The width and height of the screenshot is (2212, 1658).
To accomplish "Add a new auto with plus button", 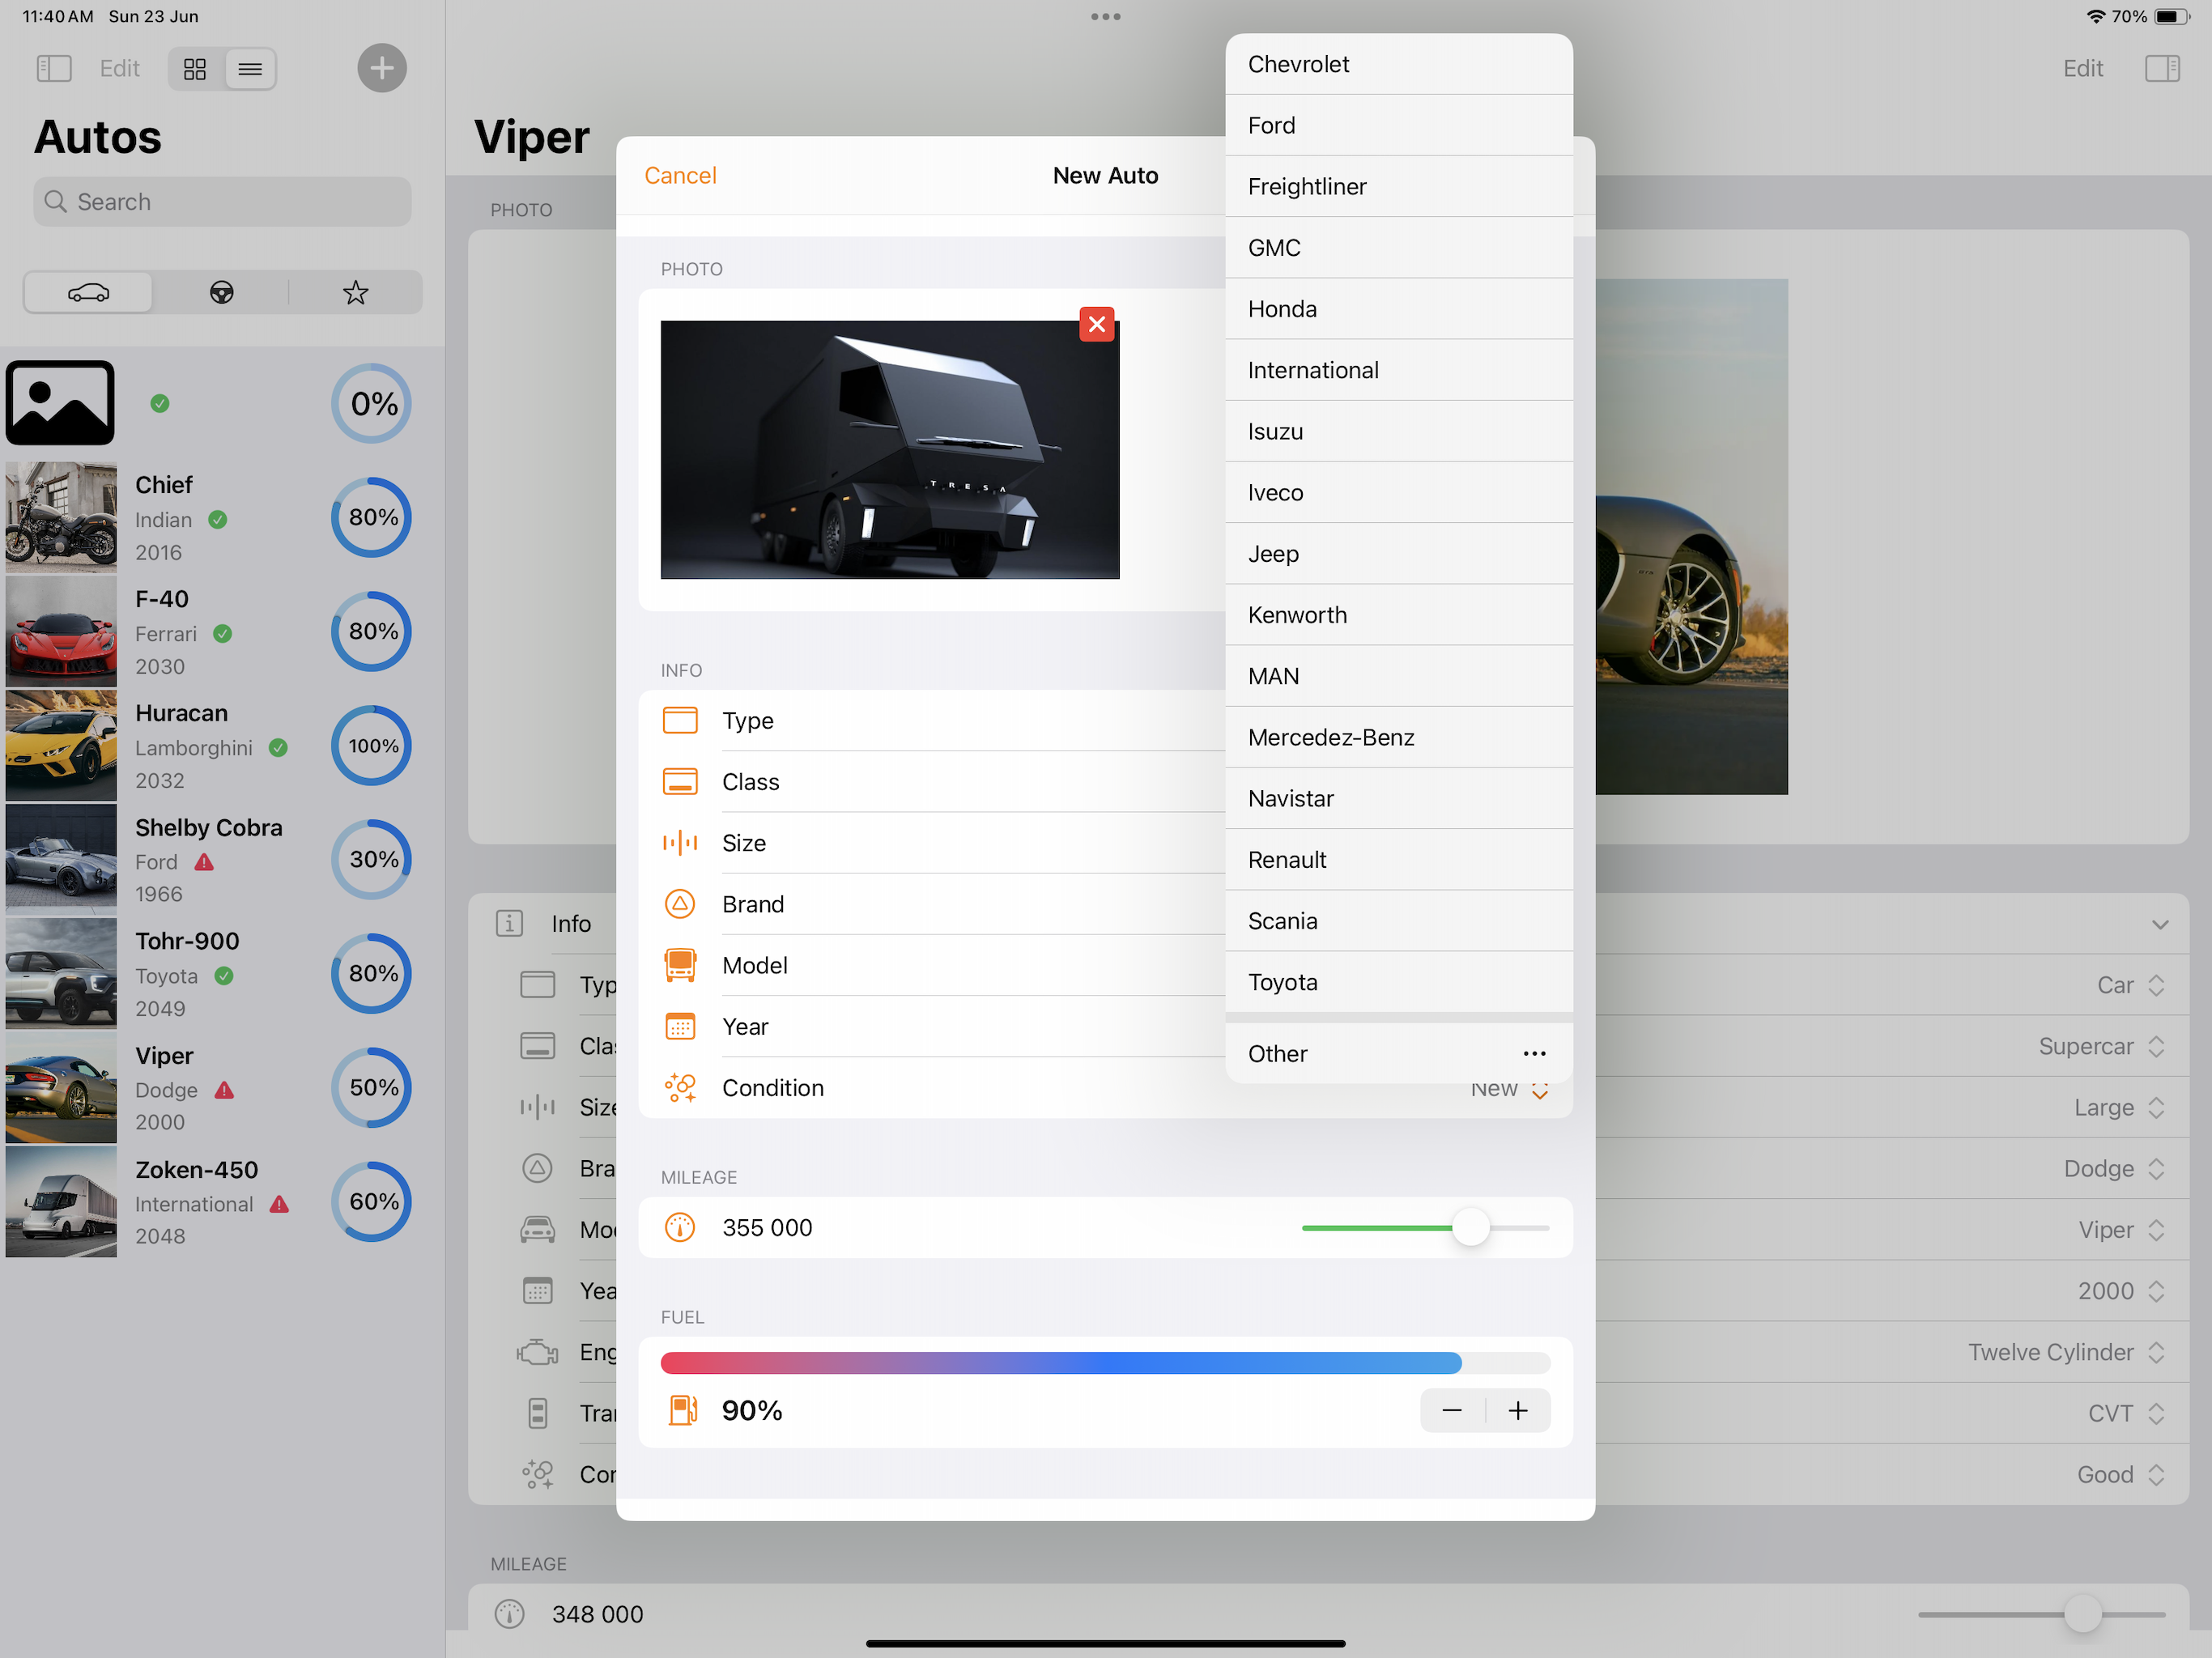I will click(x=382, y=68).
